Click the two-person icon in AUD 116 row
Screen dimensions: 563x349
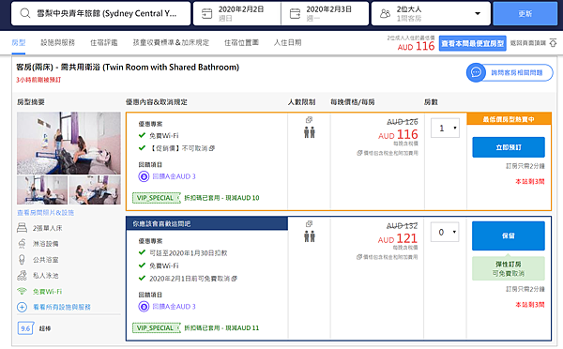(x=309, y=132)
